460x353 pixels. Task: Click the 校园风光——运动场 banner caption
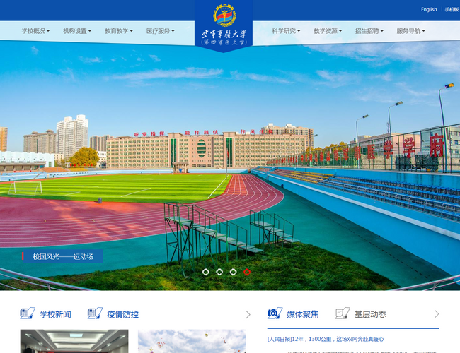(x=62, y=256)
